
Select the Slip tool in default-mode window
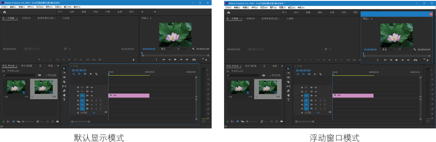[64, 86]
